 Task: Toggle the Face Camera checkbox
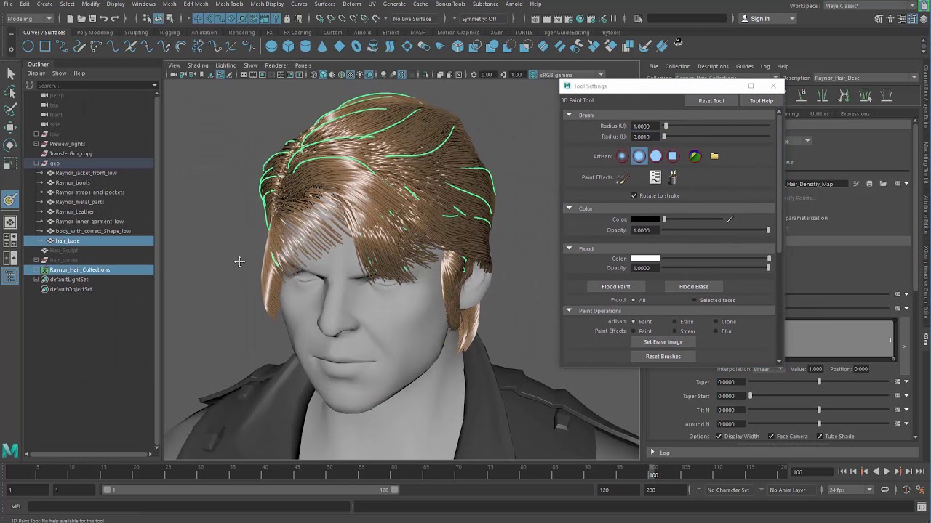click(x=771, y=437)
